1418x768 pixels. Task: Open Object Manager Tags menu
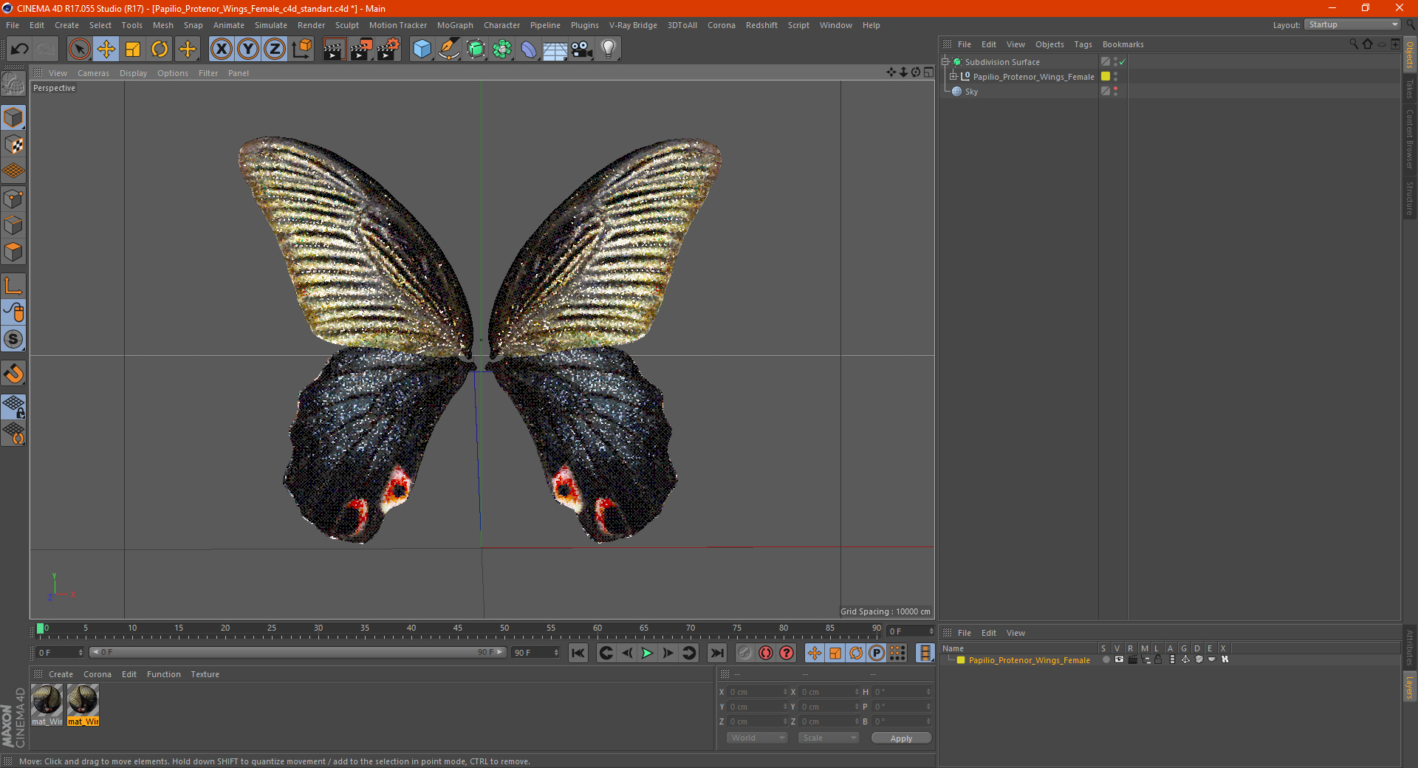[x=1083, y=44]
